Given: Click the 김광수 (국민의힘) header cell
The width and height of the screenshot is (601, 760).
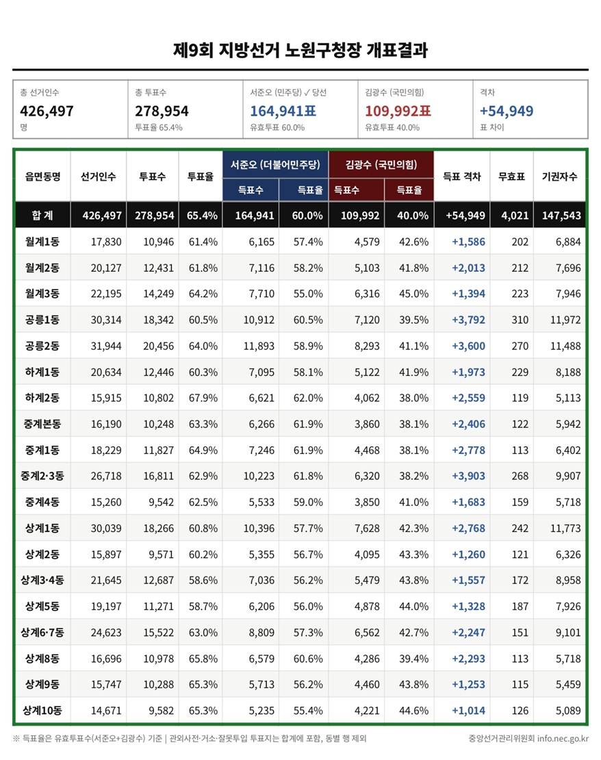Looking at the screenshot, I should (381, 165).
